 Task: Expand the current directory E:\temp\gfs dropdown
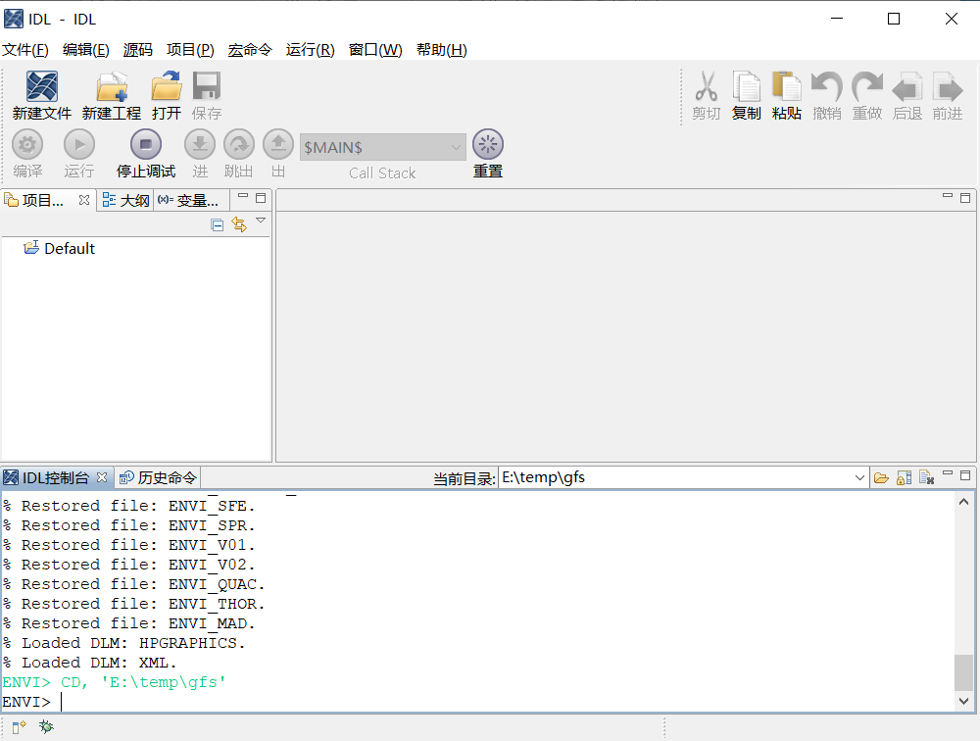[x=859, y=478]
